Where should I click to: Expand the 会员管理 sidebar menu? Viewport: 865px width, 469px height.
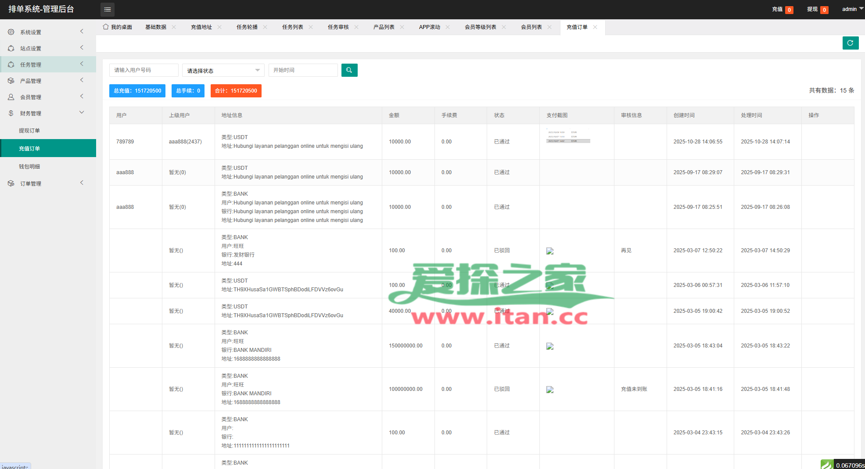pyautogui.click(x=31, y=97)
